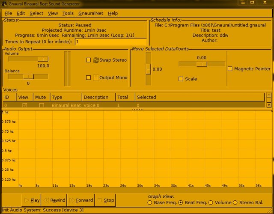Click the horizontal Move DataPoints slider

[202, 64]
